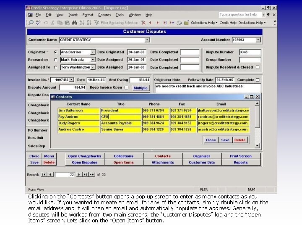The image size is (302, 227).
Task: Select the Researcher radio button
Action: [x=56, y=60]
